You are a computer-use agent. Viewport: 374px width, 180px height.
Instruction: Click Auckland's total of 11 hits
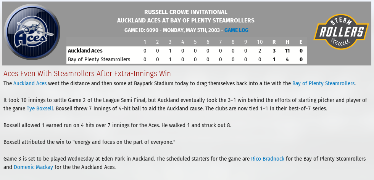pos(287,51)
